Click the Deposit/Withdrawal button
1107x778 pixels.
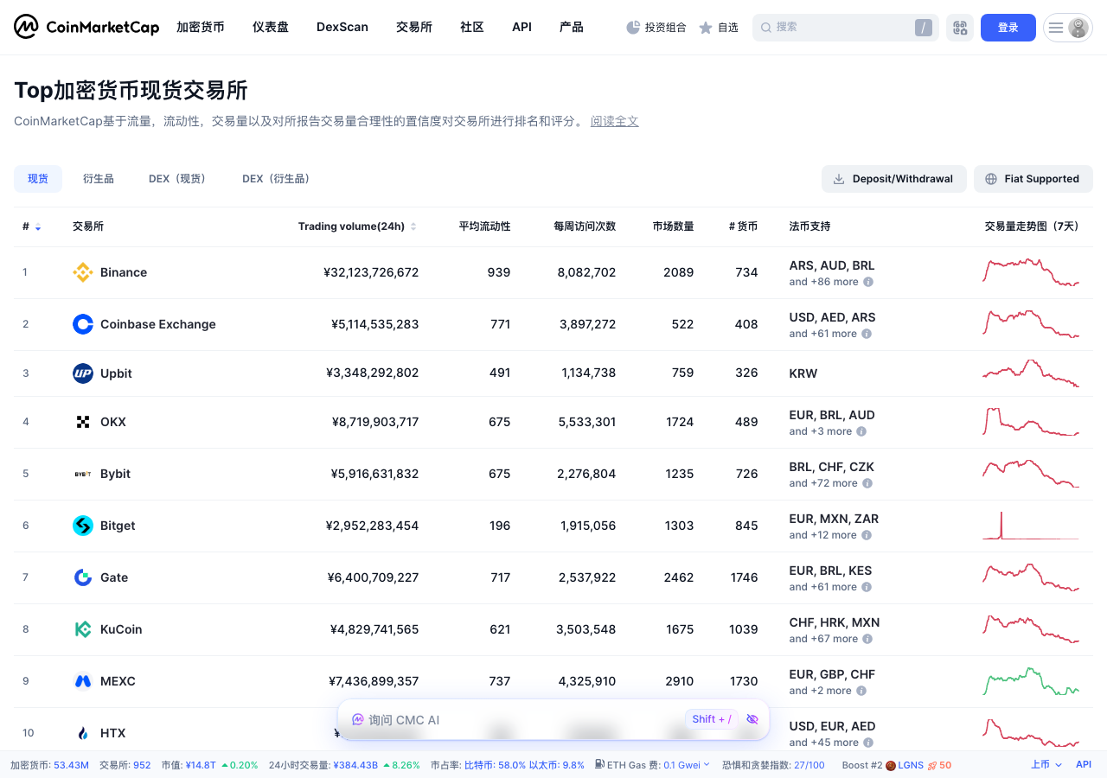(x=894, y=179)
